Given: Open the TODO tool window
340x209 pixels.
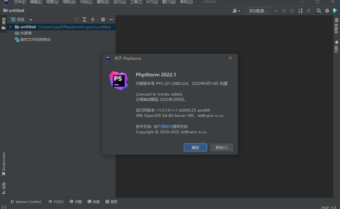Looking at the screenshot, I should 56,202.
